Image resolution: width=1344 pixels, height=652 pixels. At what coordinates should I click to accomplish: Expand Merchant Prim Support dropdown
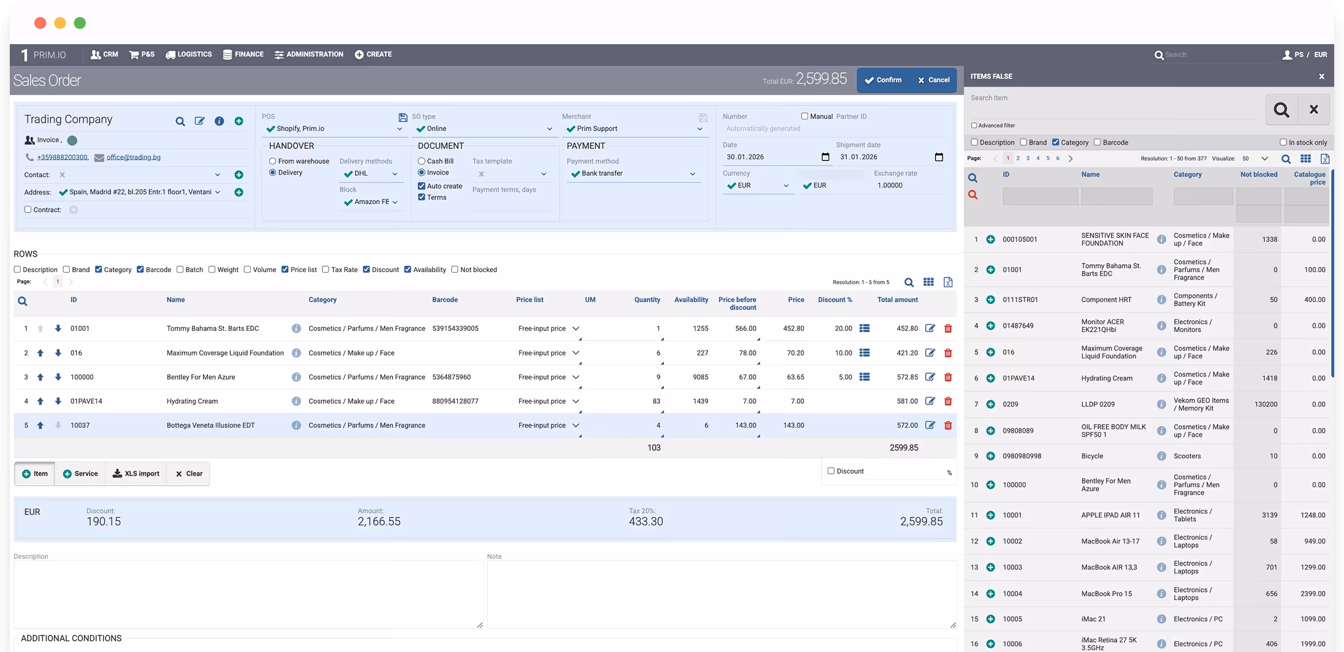[x=635, y=129]
